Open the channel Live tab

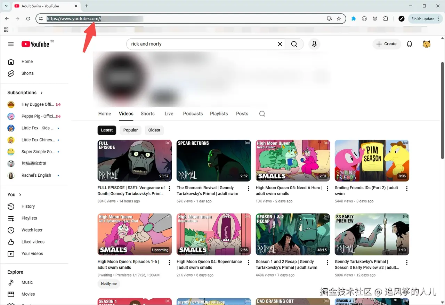[169, 114]
